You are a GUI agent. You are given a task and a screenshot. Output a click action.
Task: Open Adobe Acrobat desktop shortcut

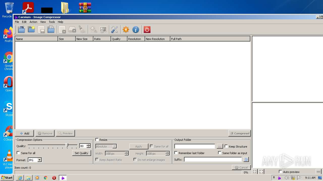click(28, 8)
